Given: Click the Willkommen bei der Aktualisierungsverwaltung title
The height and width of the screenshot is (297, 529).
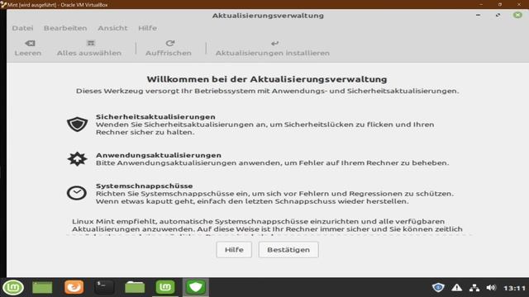Looking at the screenshot, I should 267,79.
